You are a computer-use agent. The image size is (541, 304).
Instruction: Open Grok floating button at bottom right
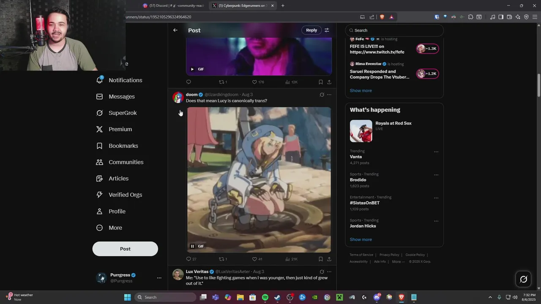click(523, 279)
